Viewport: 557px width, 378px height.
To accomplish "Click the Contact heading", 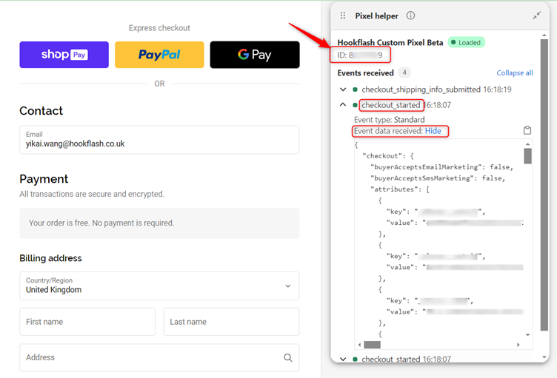I will click(x=41, y=111).
